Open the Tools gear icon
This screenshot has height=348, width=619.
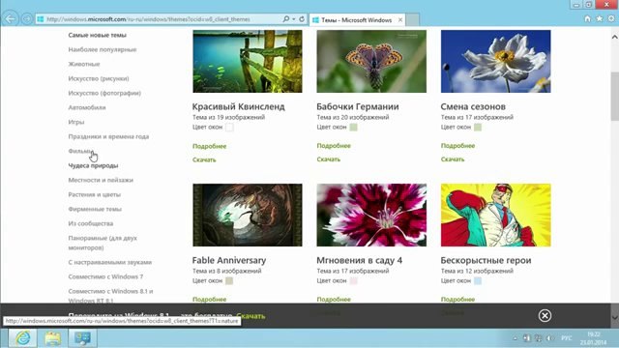(611, 18)
